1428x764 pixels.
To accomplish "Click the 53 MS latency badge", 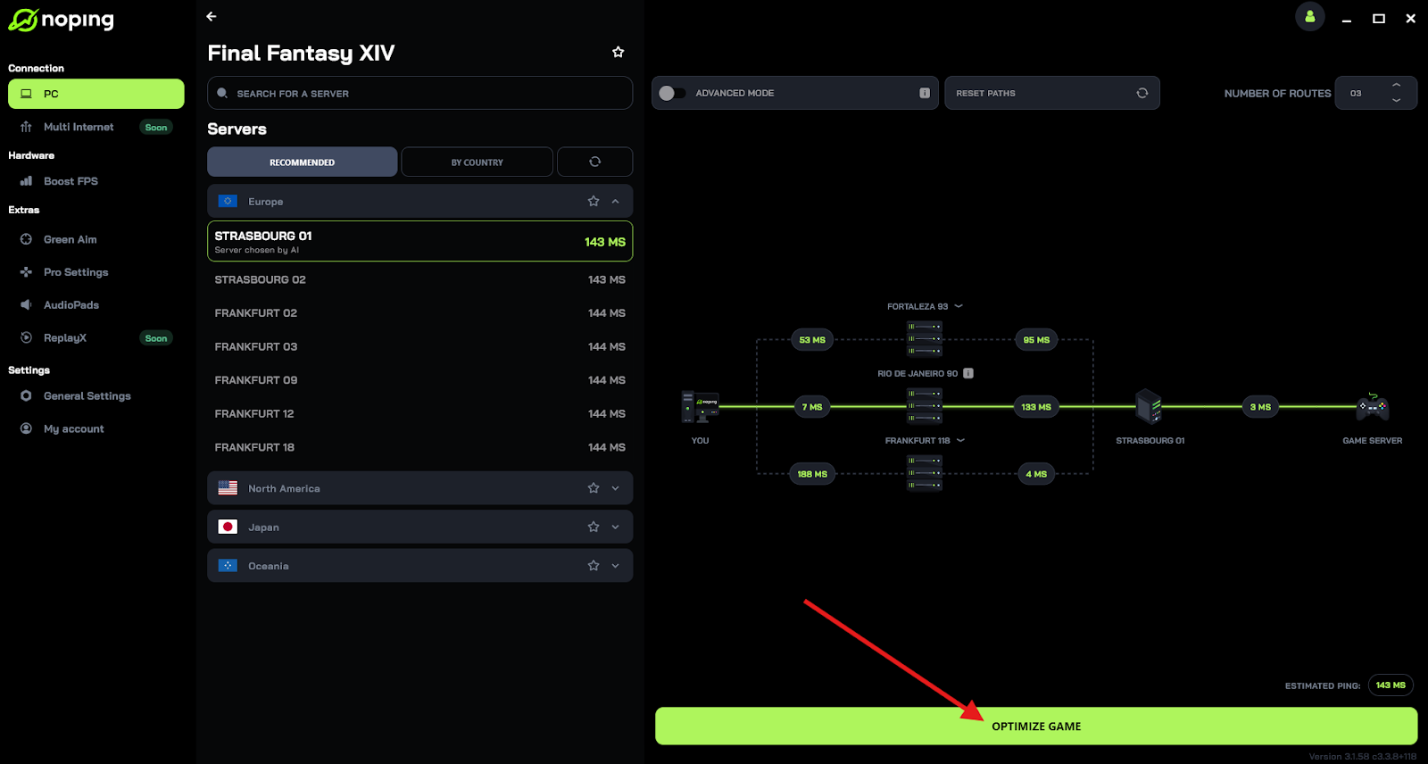I will [x=812, y=340].
